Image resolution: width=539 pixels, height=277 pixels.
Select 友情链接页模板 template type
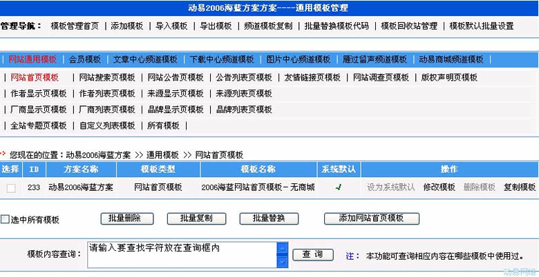(x=312, y=77)
